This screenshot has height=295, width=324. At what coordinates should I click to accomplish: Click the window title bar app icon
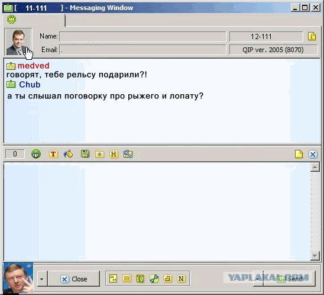point(8,8)
